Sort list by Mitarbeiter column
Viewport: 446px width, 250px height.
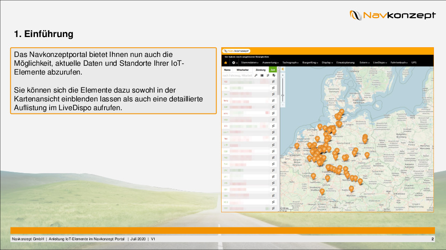coord(243,70)
